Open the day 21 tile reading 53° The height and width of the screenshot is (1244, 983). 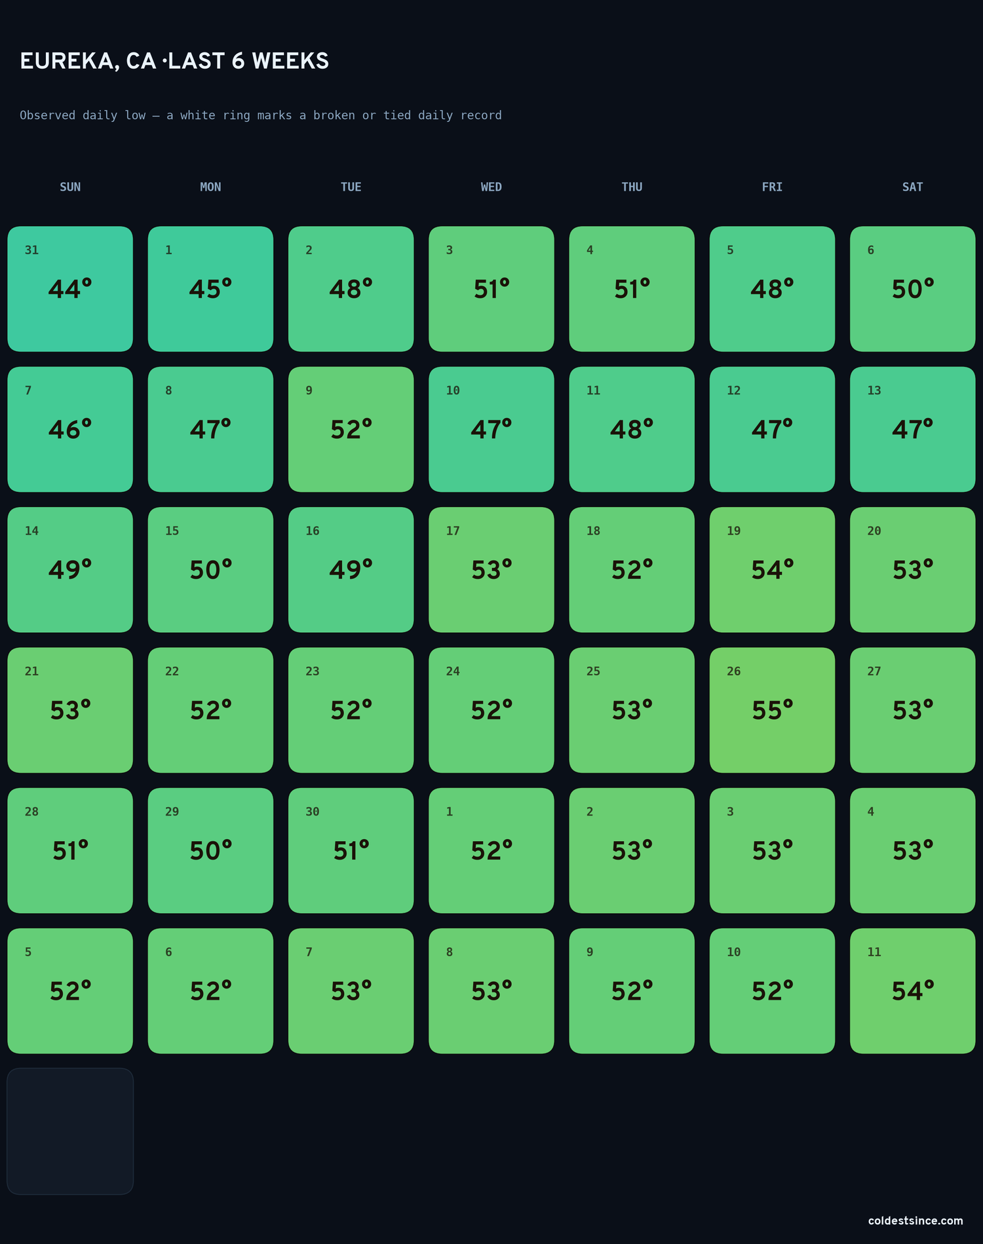70,710
